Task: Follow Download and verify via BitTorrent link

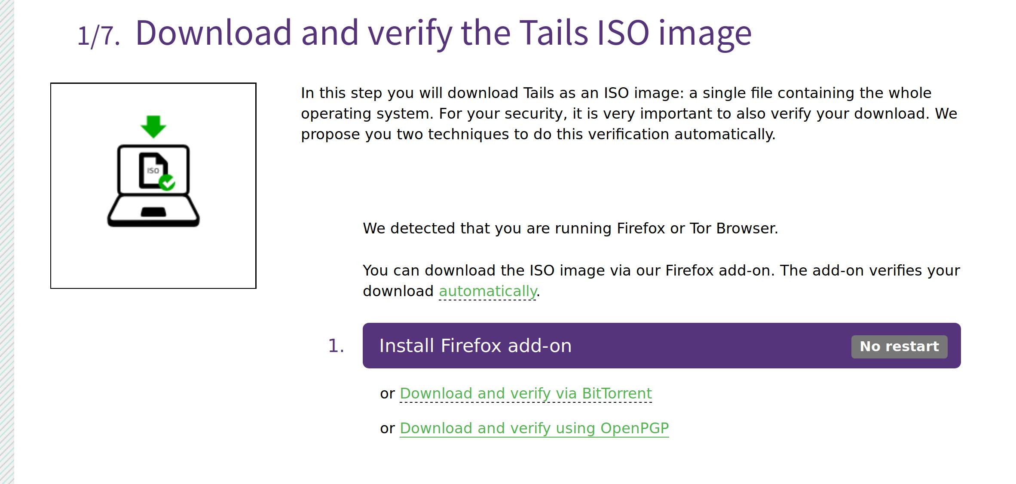Action: tap(526, 394)
